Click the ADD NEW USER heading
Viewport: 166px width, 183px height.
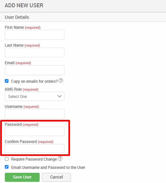point(24,5)
